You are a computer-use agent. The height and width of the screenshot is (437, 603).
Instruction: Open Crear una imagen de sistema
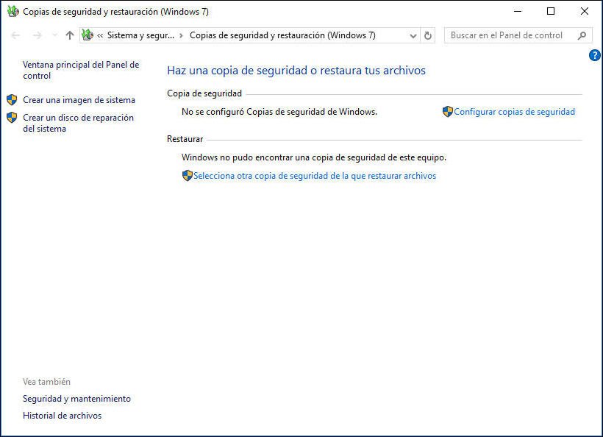[79, 100]
